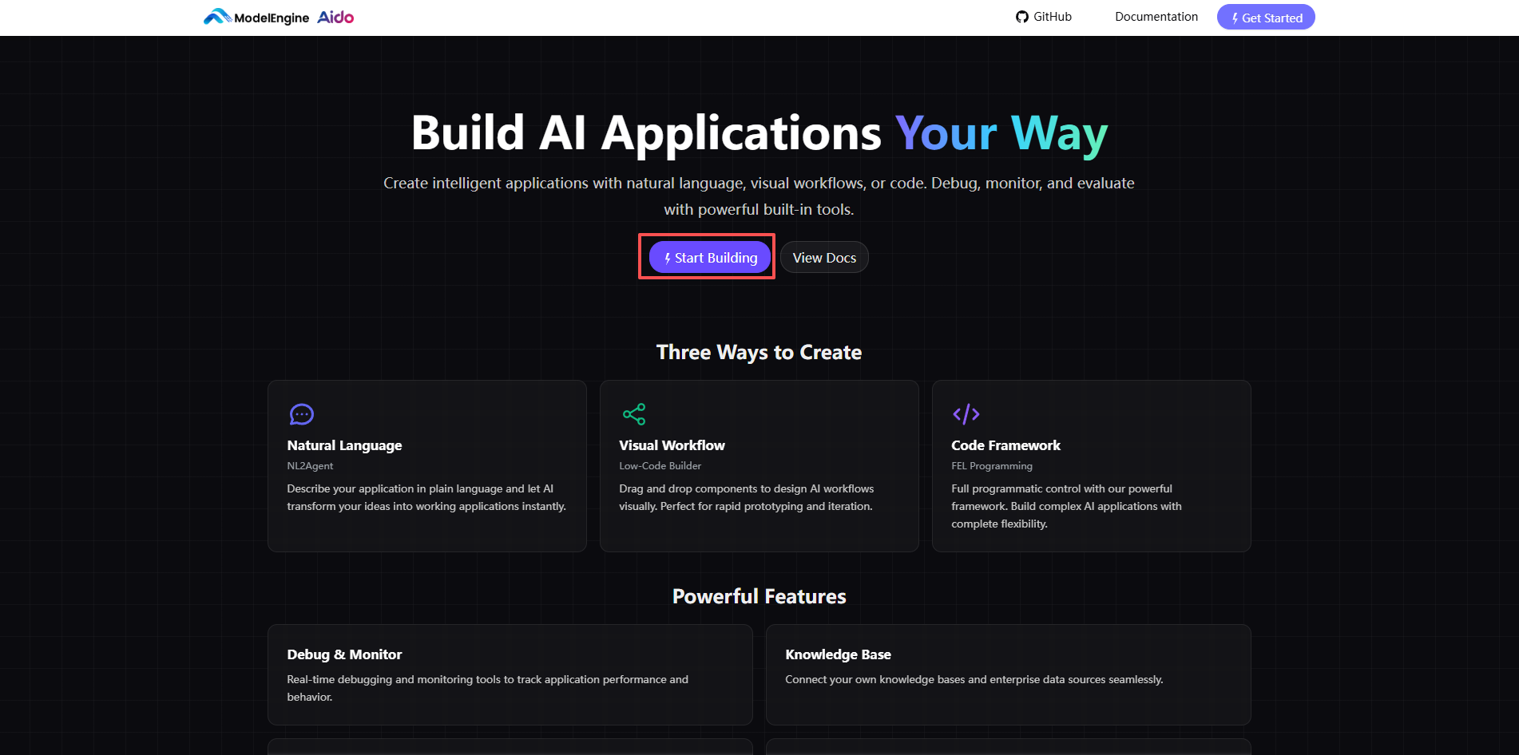Open Documentation from the top navigation
This screenshot has height=755, width=1519.
point(1156,17)
